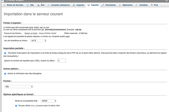This screenshot has height=112, width=169.
Task: Open the Variables tab
Action: [x=142, y=5]
